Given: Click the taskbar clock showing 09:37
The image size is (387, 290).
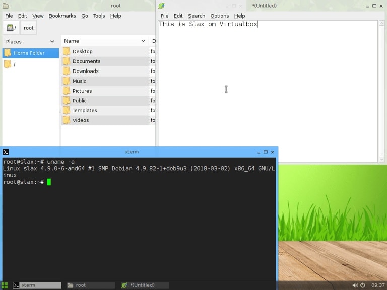Looking at the screenshot, I should tap(378, 285).
